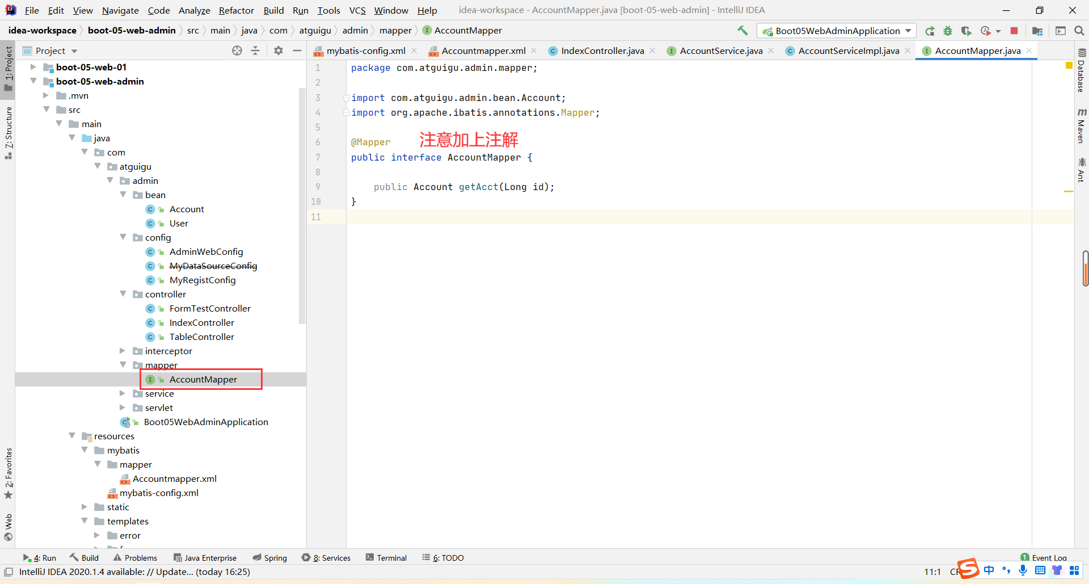Collapse the bean package folder
Image resolution: width=1089 pixels, height=584 pixels.
(123, 195)
